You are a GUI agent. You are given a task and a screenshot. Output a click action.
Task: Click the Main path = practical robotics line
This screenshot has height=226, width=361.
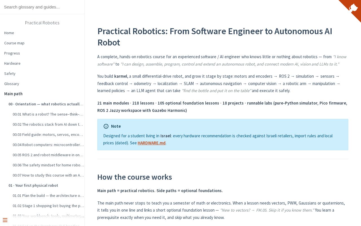[160, 191]
